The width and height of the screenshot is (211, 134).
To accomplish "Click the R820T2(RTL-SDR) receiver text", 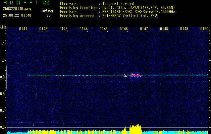I will point(139,12).
